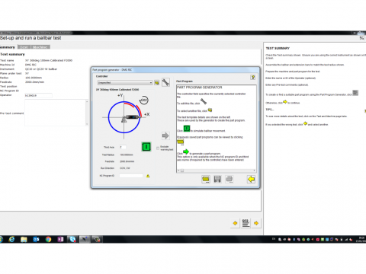Click the yellow back arrow in the generator dialog

[251, 180]
